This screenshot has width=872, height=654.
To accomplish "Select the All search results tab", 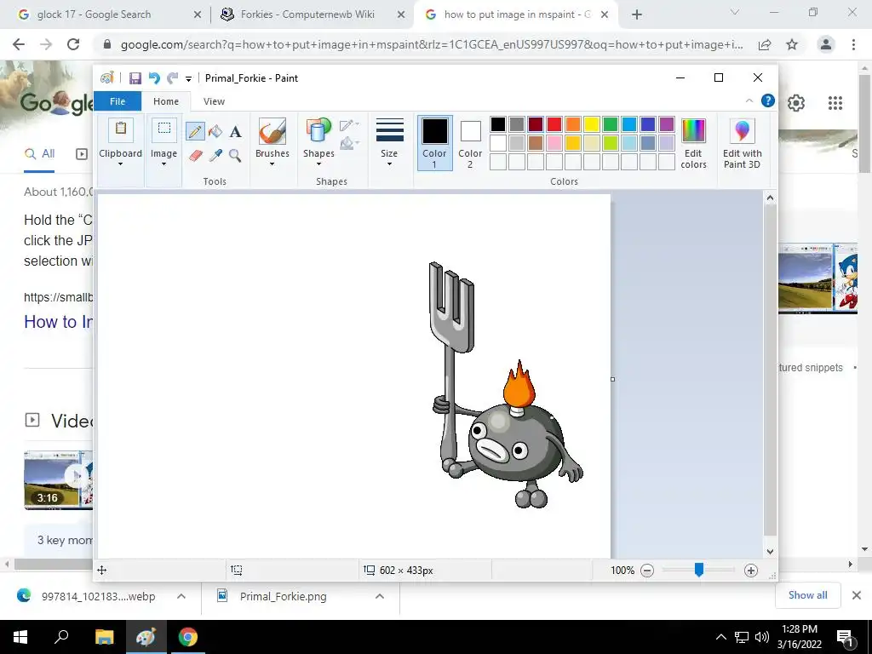I will (39, 153).
